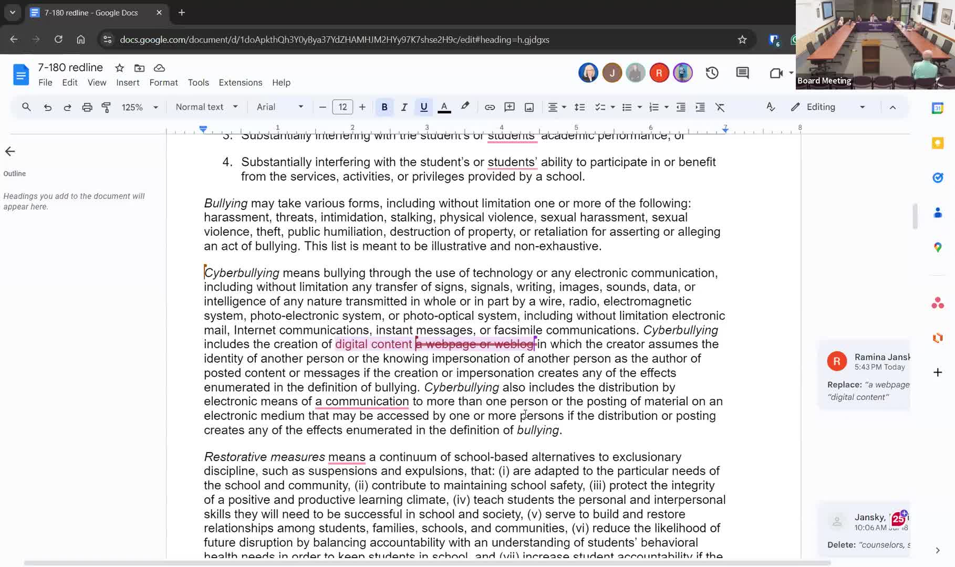Open the Google Maps side panel
This screenshot has width=955, height=567.
click(x=938, y=247)
